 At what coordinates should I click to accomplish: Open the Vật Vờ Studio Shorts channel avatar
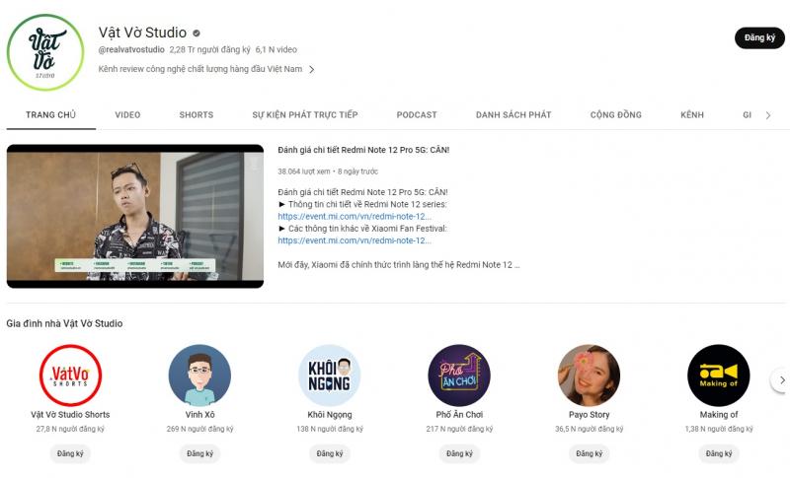70,375
